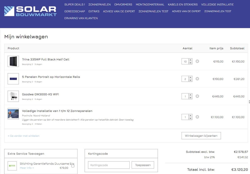Click Toepassen discount button

click(x=143, y=165)
